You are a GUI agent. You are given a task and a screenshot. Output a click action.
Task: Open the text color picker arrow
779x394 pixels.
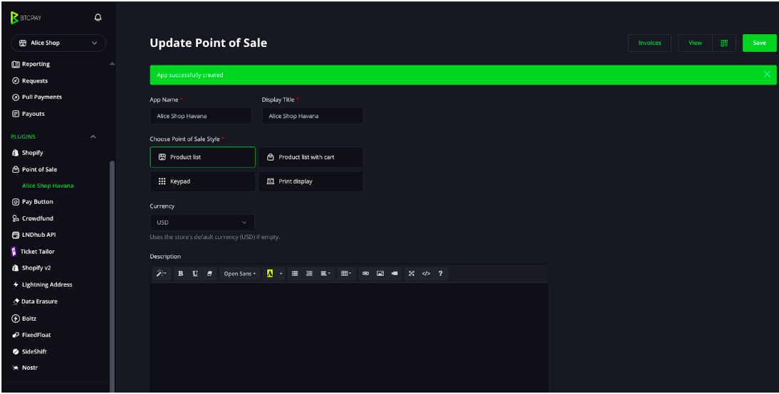[x=281, y=273]
